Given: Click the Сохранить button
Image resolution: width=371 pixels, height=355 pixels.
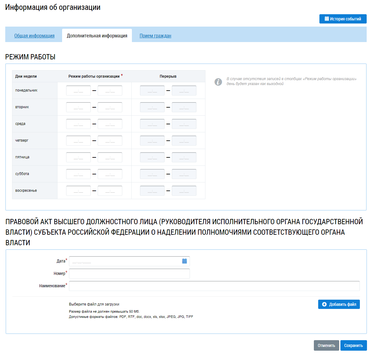Looking at the screenshot, I should click(x=353, y=345).
